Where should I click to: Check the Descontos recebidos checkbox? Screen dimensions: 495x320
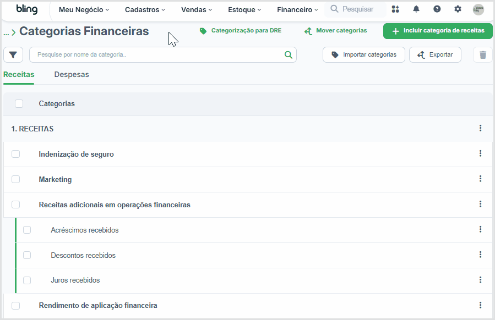[x=27, y=255]
